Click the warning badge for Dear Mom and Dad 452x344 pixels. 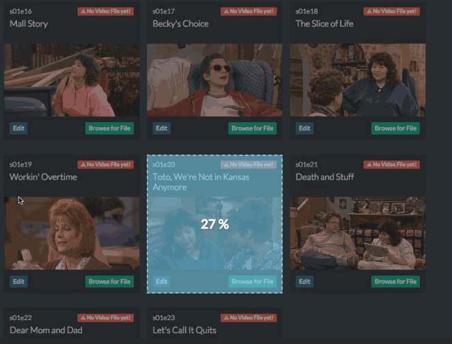click(x=106, y=318)
